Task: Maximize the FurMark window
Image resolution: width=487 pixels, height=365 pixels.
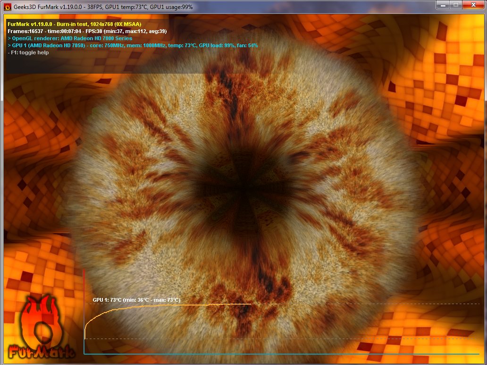Action: coord(455,6)
